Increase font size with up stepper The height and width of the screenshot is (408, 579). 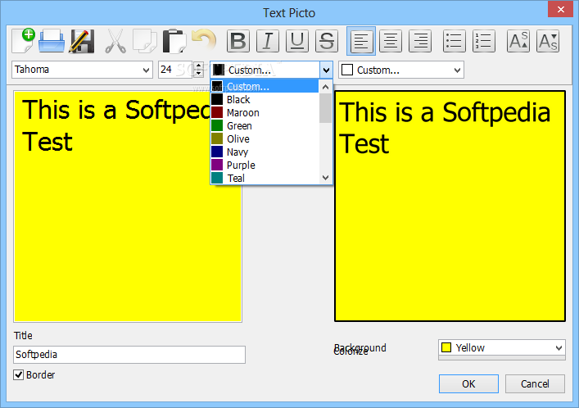click(199, 66)
